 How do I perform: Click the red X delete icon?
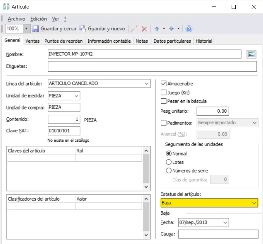[144, 29]
